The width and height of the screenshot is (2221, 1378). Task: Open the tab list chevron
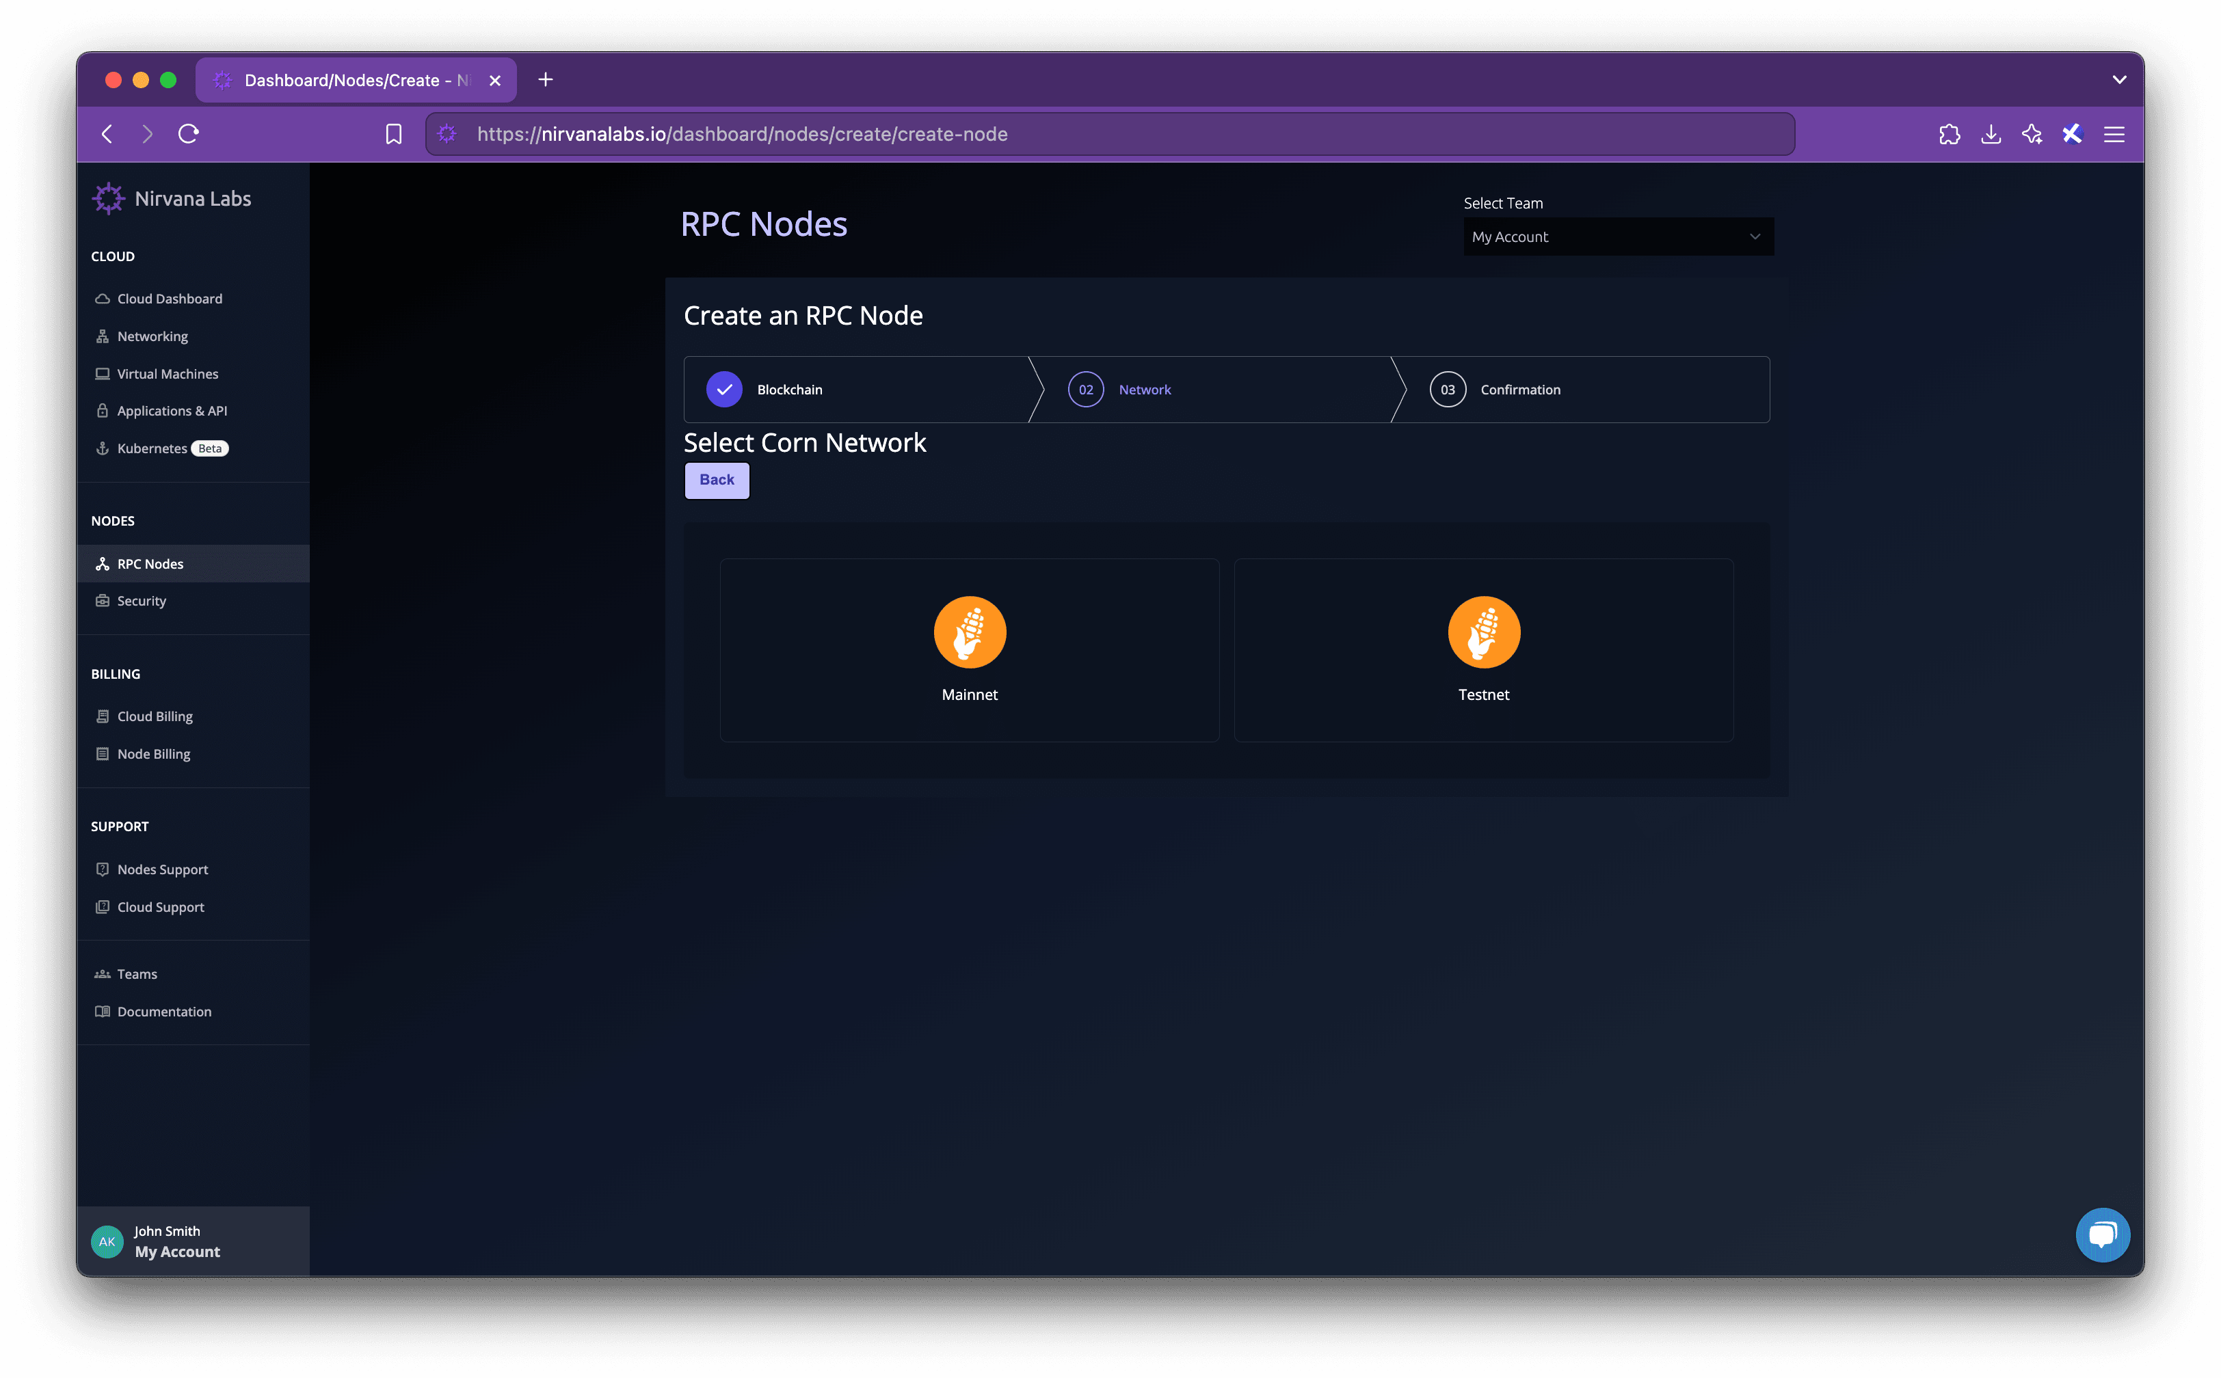(2119, 79)
